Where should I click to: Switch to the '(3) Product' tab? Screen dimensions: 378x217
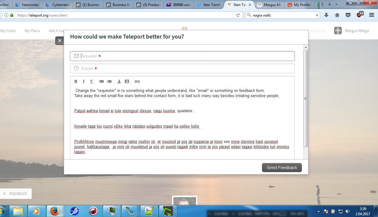[x=148, y=5]
